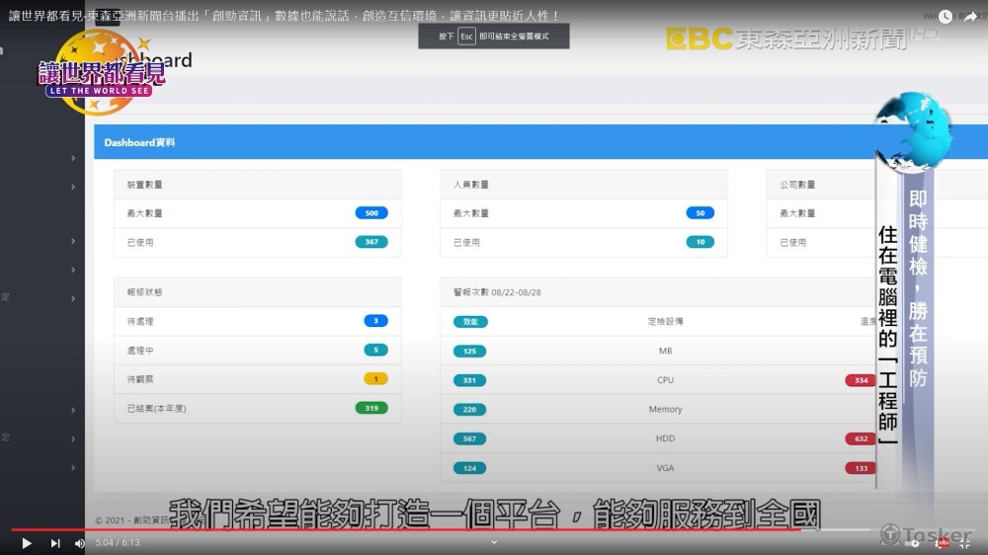Expand the more-videos chevron at bottom center
Image resolution: width=988 pixels, height=555 pixels.
click(x=494, y=542)
